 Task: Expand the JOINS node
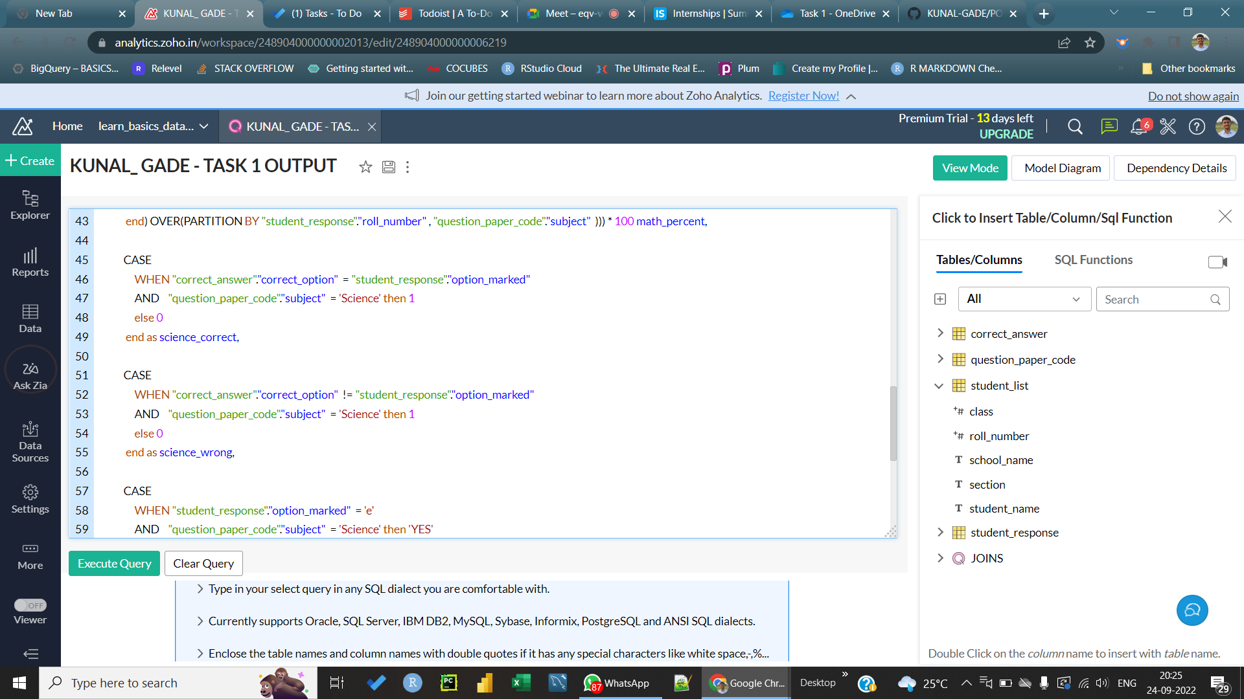pos(941,558)
